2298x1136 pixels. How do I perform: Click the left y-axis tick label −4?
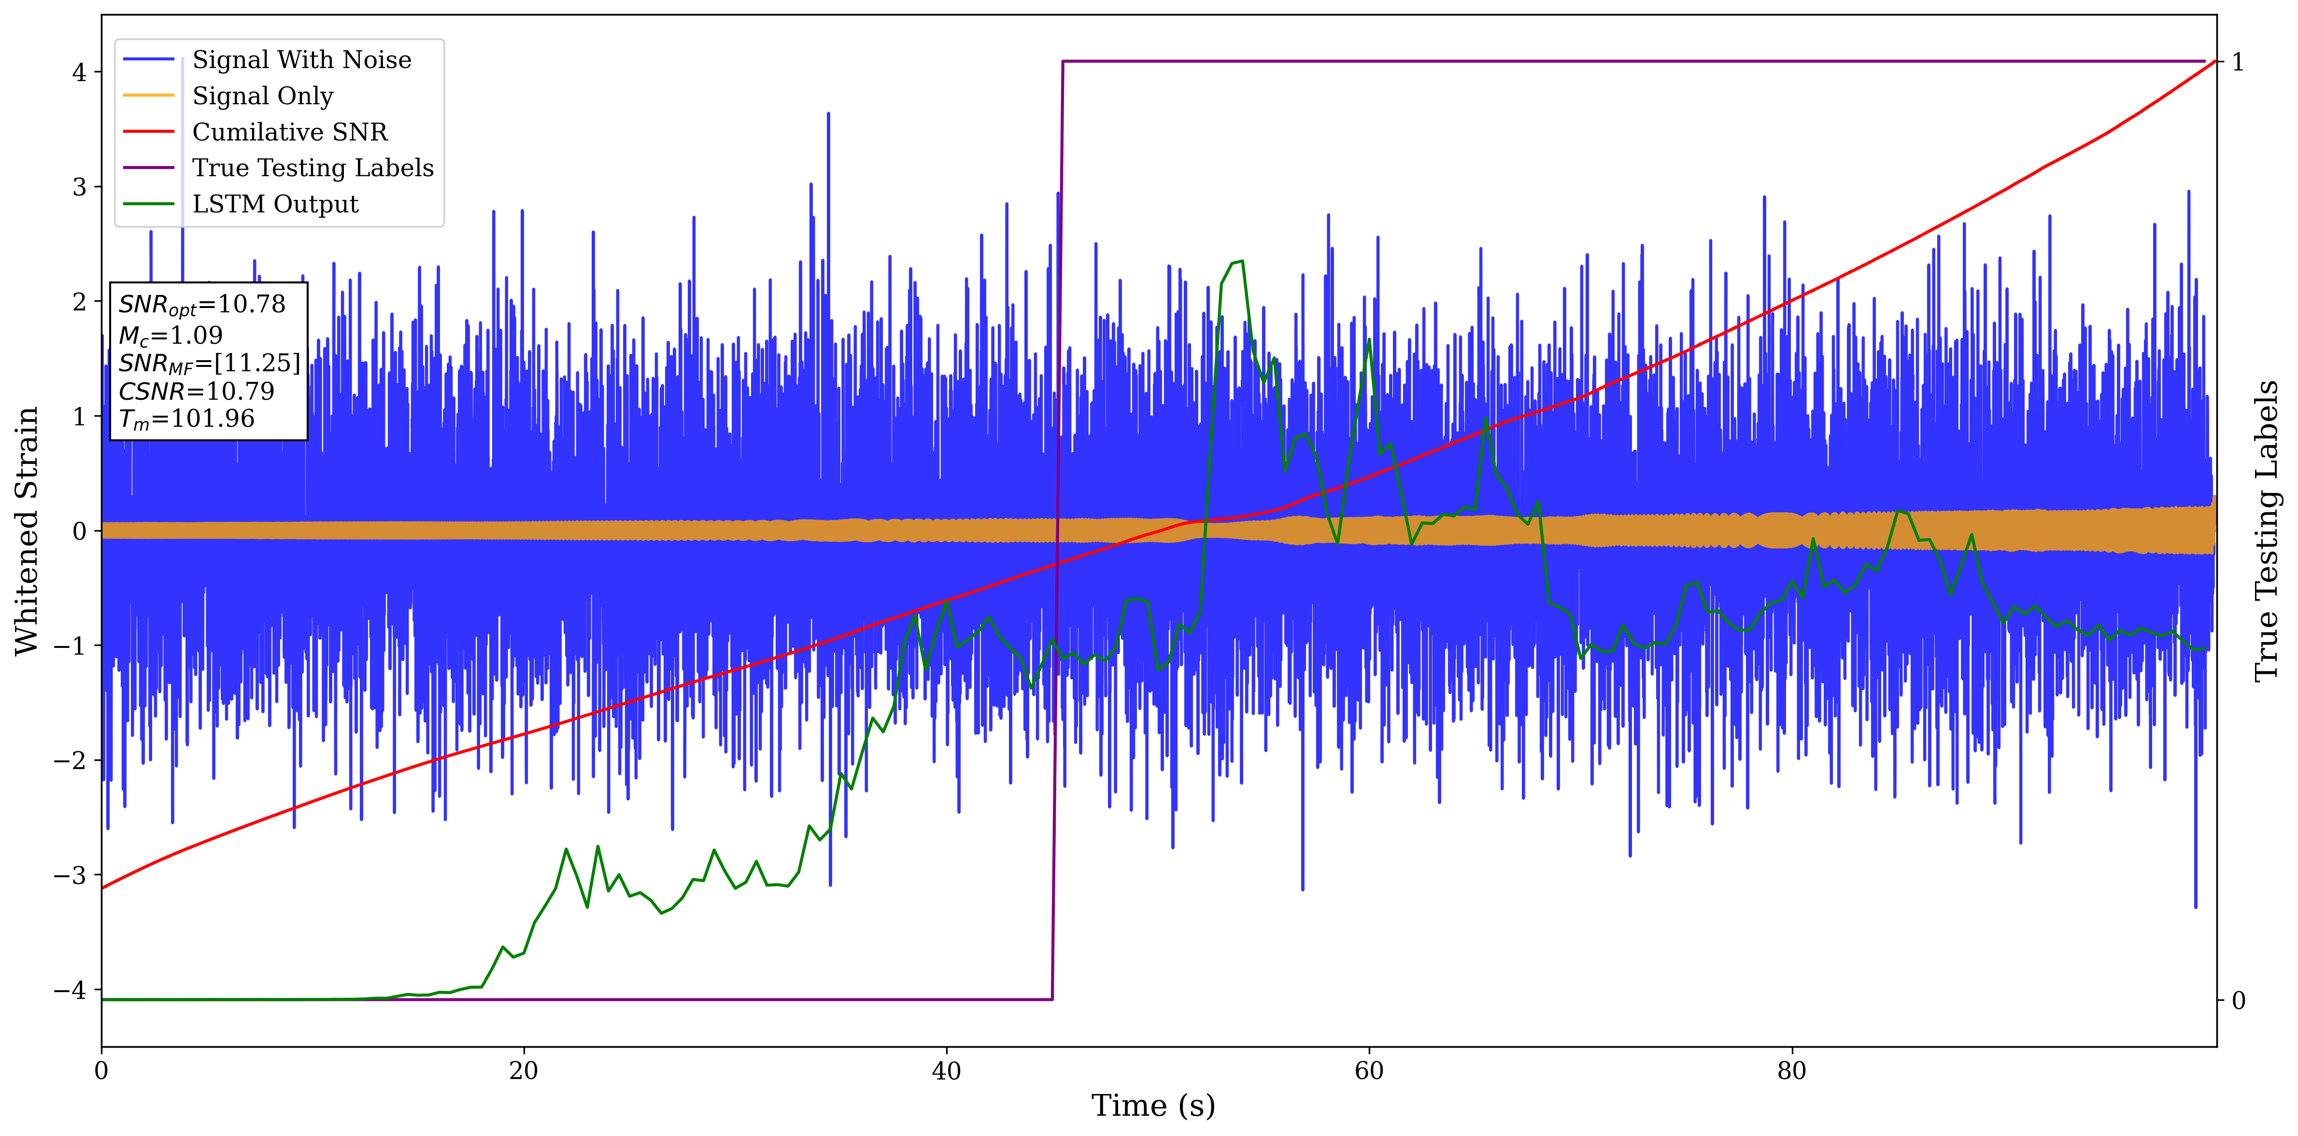tap(71, 990)
